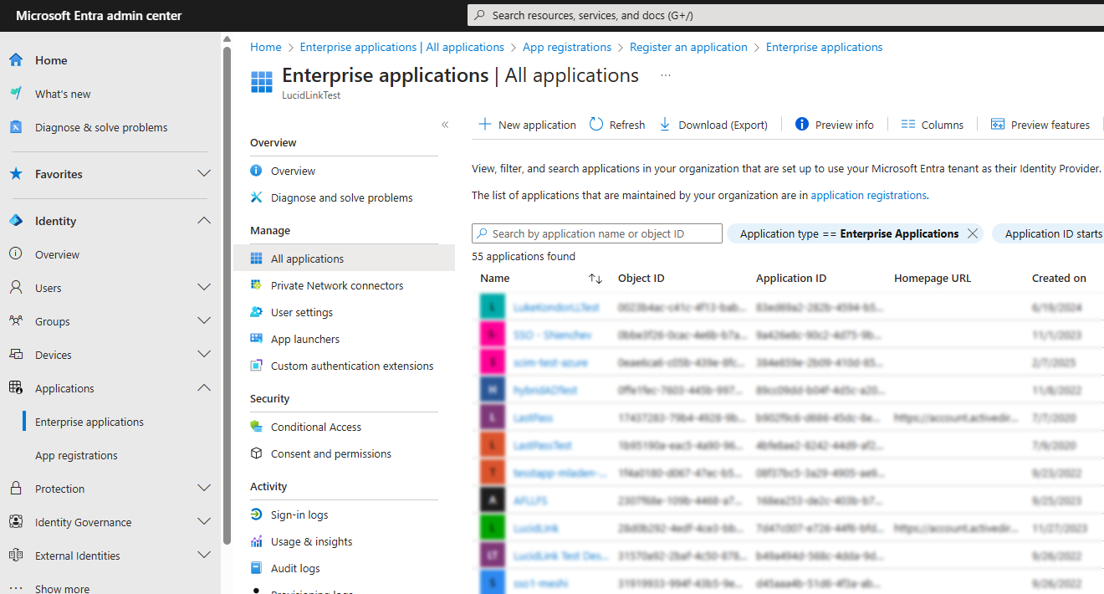Click the Conditional Access icon
This screenshot has height=594, width=1104.
click(256, 427)
